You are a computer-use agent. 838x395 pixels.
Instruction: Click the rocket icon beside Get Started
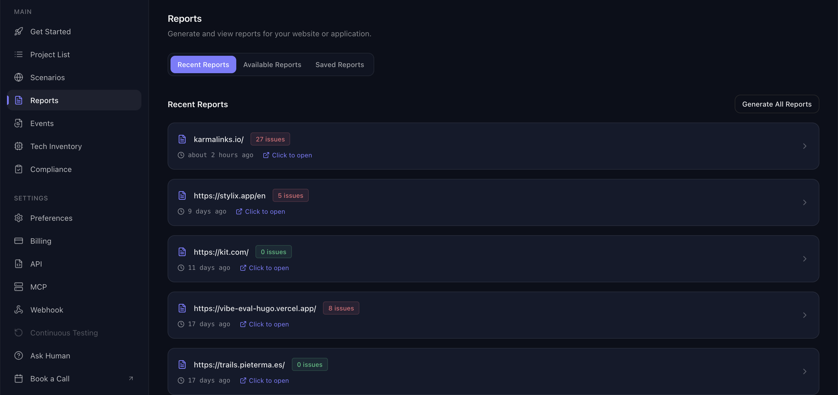[19, 31]
